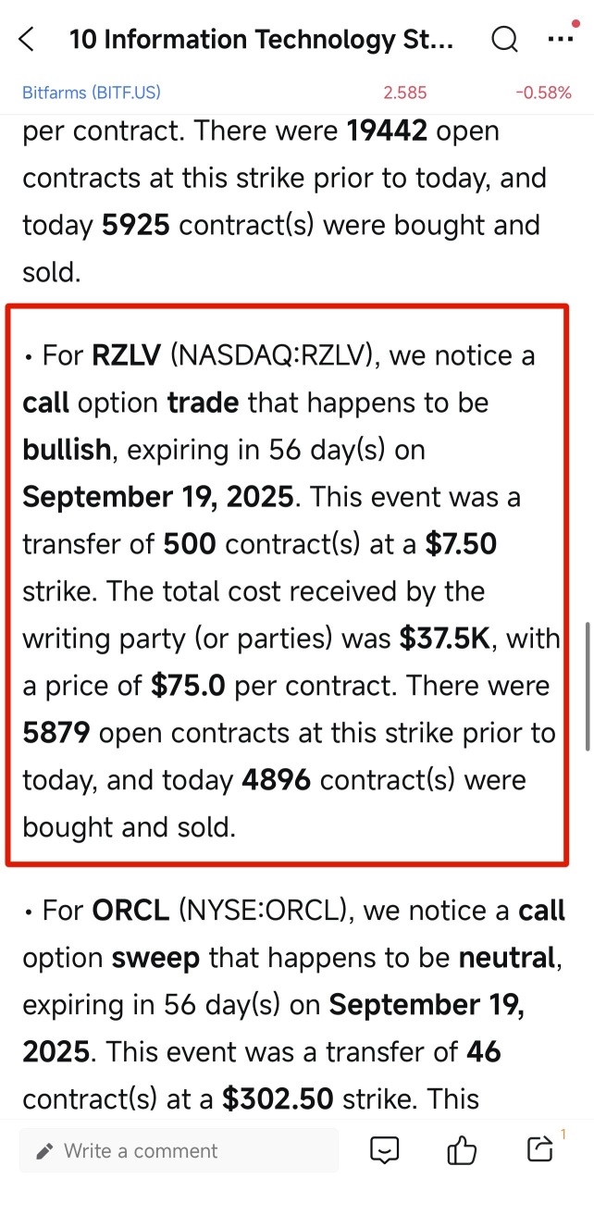Tap the bold RZLV ticker text

coord(126,355)
